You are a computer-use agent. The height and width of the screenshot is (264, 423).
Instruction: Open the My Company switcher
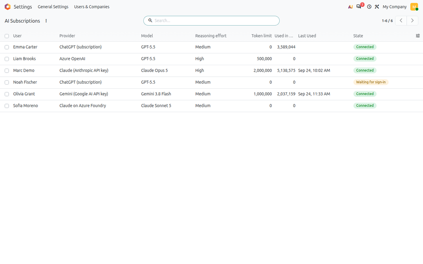394,7
